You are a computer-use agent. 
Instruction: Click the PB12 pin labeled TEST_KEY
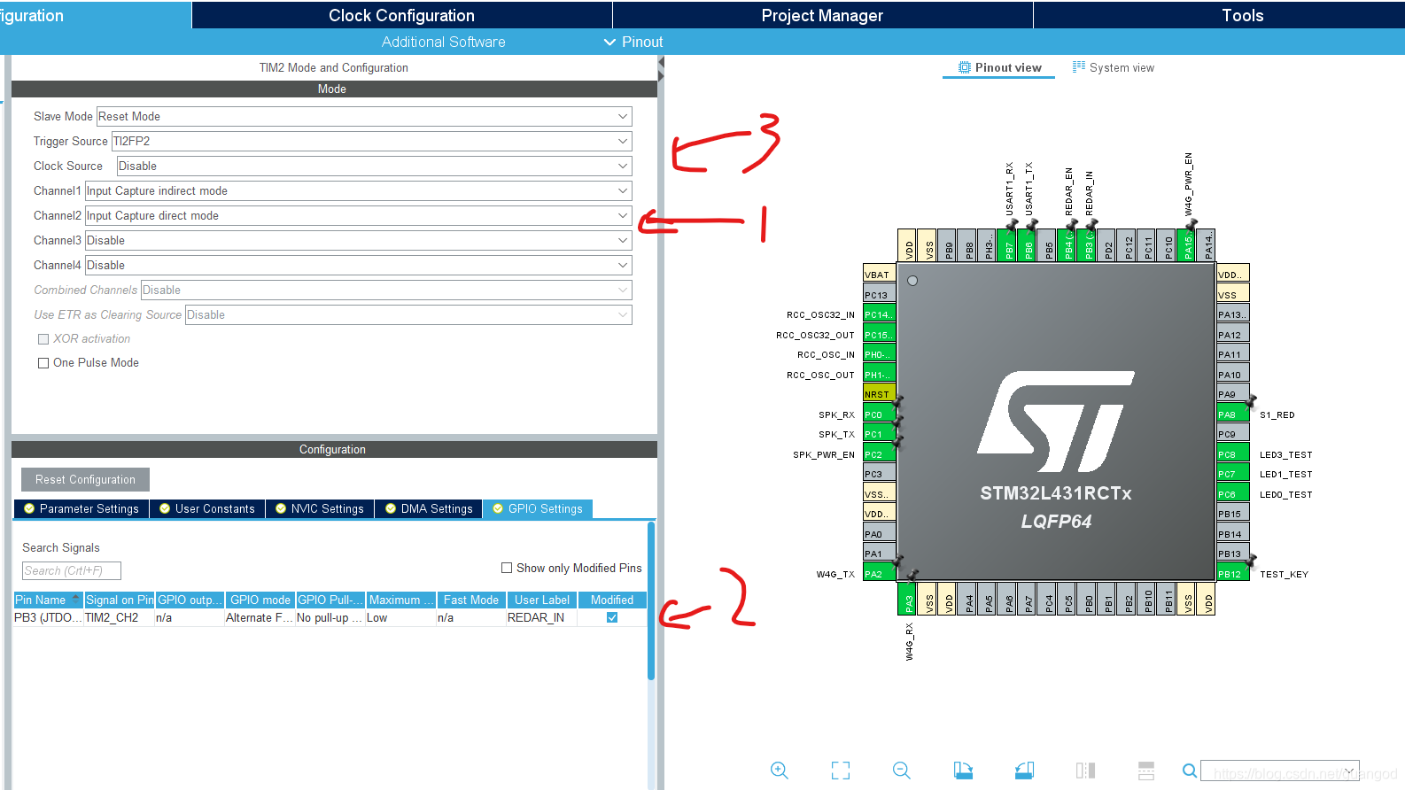pyautogui.click(x=1232, y=574)
